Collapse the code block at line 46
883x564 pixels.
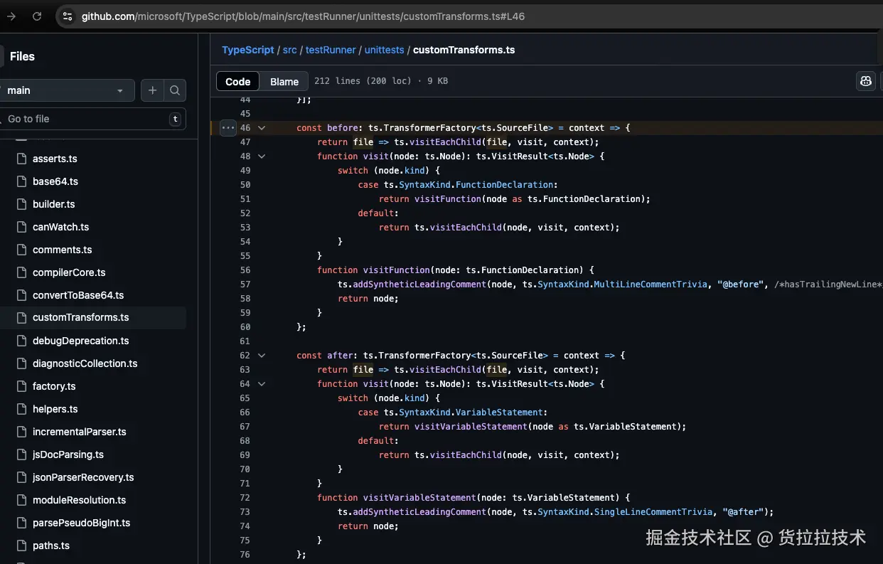point(262,128)
